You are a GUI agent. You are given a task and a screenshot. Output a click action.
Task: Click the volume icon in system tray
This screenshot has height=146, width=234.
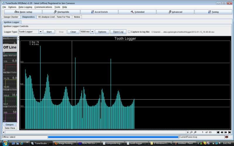[220, 143]
